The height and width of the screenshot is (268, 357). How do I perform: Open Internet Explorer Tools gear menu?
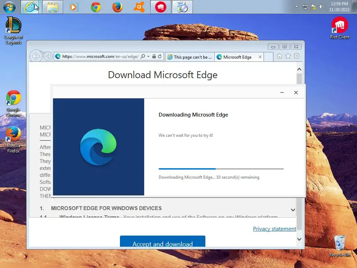[297, 56]
